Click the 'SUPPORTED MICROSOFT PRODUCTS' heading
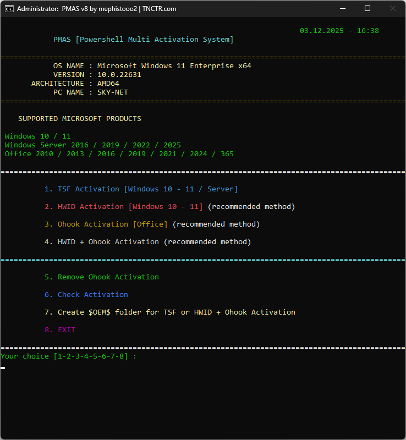 pyautogui.click(x=80, y=119)
